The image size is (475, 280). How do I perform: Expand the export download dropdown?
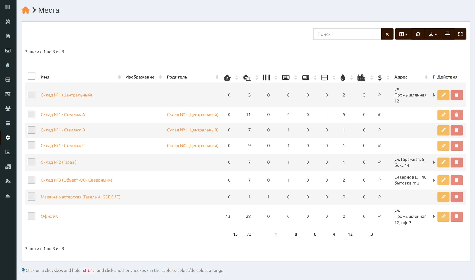433,34
